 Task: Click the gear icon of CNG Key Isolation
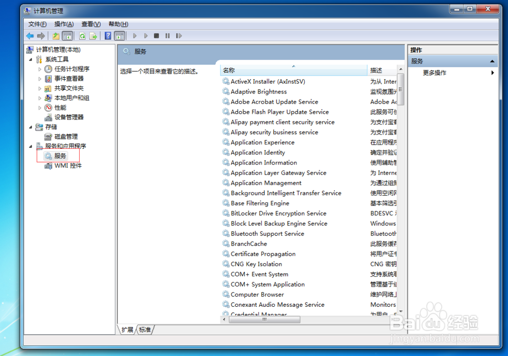[x=226, y=264]
